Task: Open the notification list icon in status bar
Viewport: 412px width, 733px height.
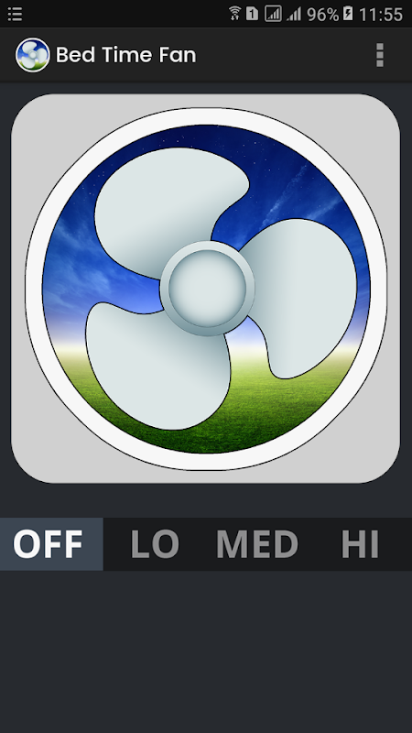Action: click(x=15, y=14)
